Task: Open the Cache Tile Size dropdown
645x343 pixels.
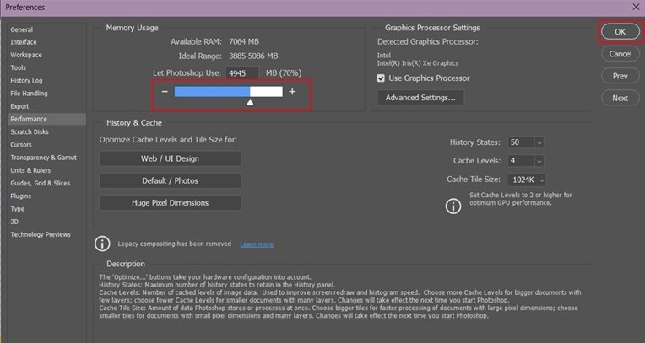Action: [540, 180]
